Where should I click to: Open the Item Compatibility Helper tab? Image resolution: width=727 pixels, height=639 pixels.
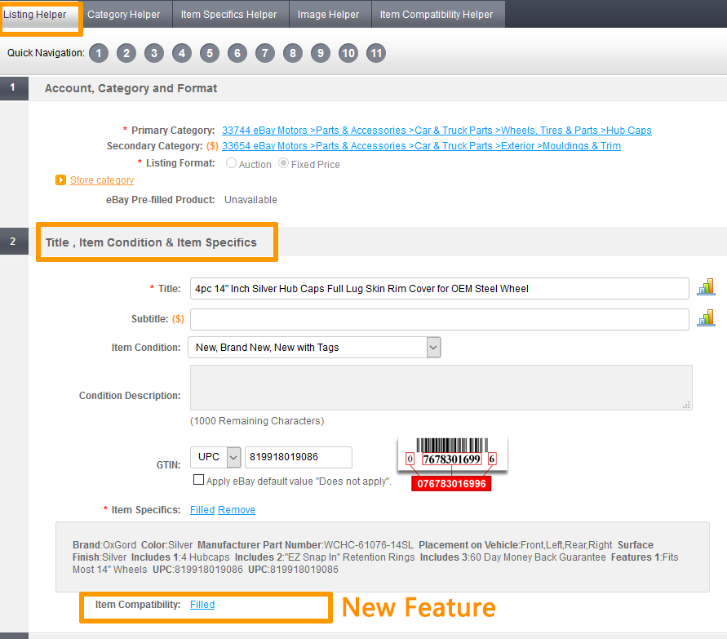pyautogui.click(x=437, y=15)
